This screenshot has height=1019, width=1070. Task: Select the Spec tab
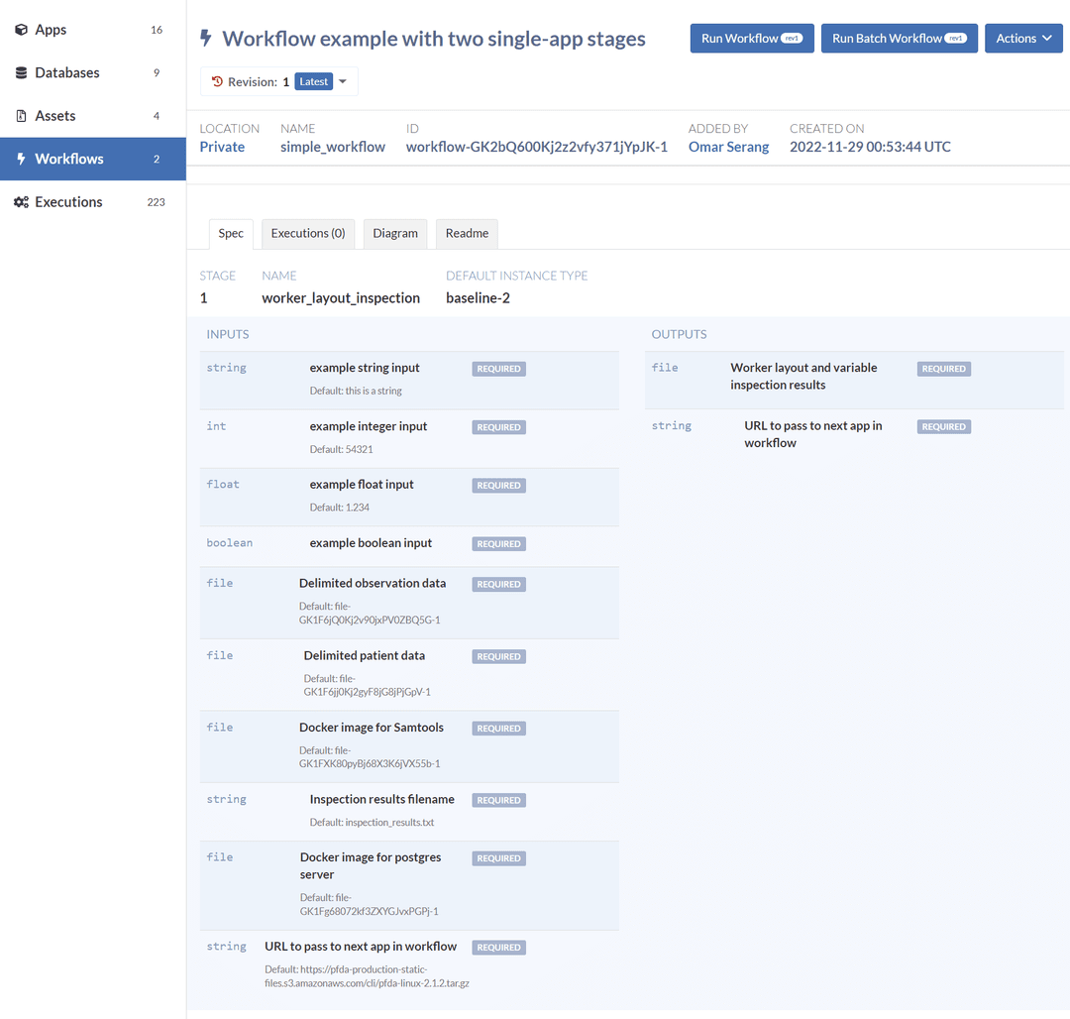(x=231, y=233)
